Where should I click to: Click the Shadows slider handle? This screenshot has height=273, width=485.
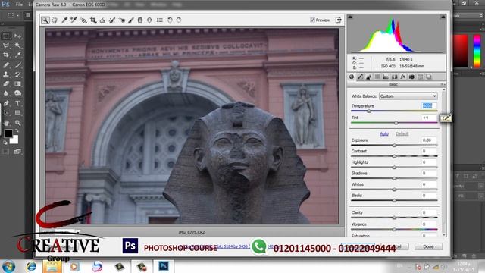click(394, 179)
